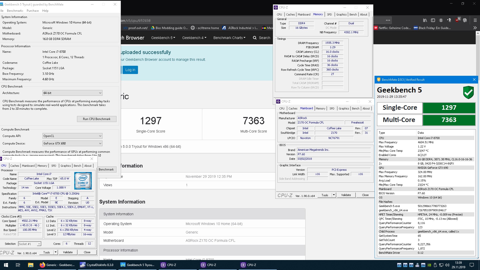Select Memory tab in bottom-left CPU-Z window
Image resolution: width=480 pixels, height=270 pixels.
[42, 166]
